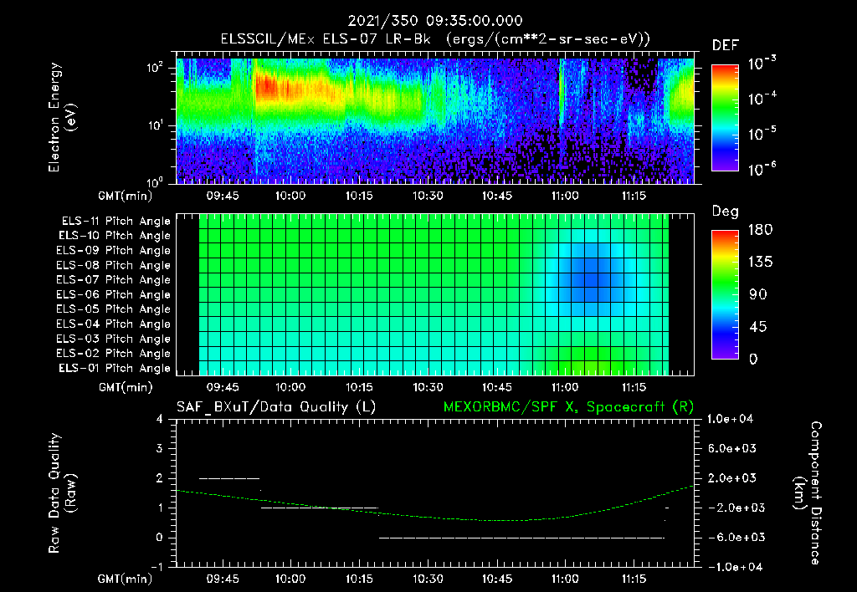
Task: Click the ELS-08 Pitch Angle row label
Action: tap(113, 265)
